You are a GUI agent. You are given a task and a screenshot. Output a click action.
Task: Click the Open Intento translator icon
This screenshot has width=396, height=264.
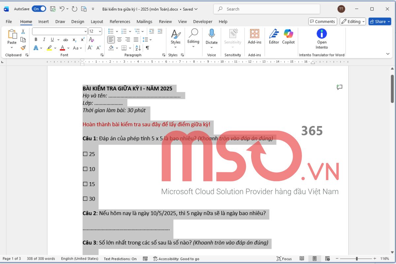point(322,34)
